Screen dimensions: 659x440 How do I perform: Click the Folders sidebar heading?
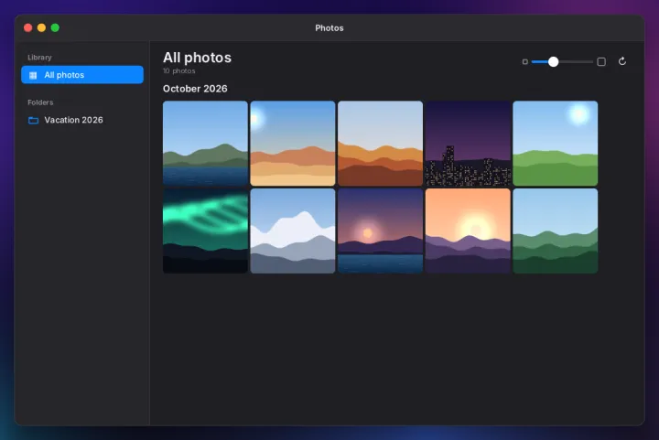coord(40,102)
